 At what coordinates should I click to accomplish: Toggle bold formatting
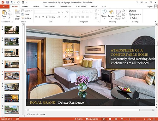click(36, 17)
